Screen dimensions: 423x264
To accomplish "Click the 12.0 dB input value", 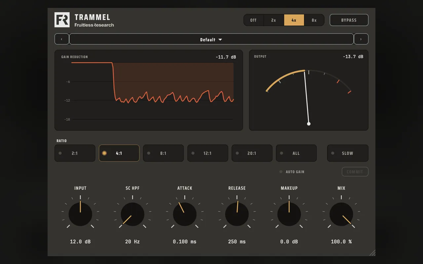I will coord(80,242).
